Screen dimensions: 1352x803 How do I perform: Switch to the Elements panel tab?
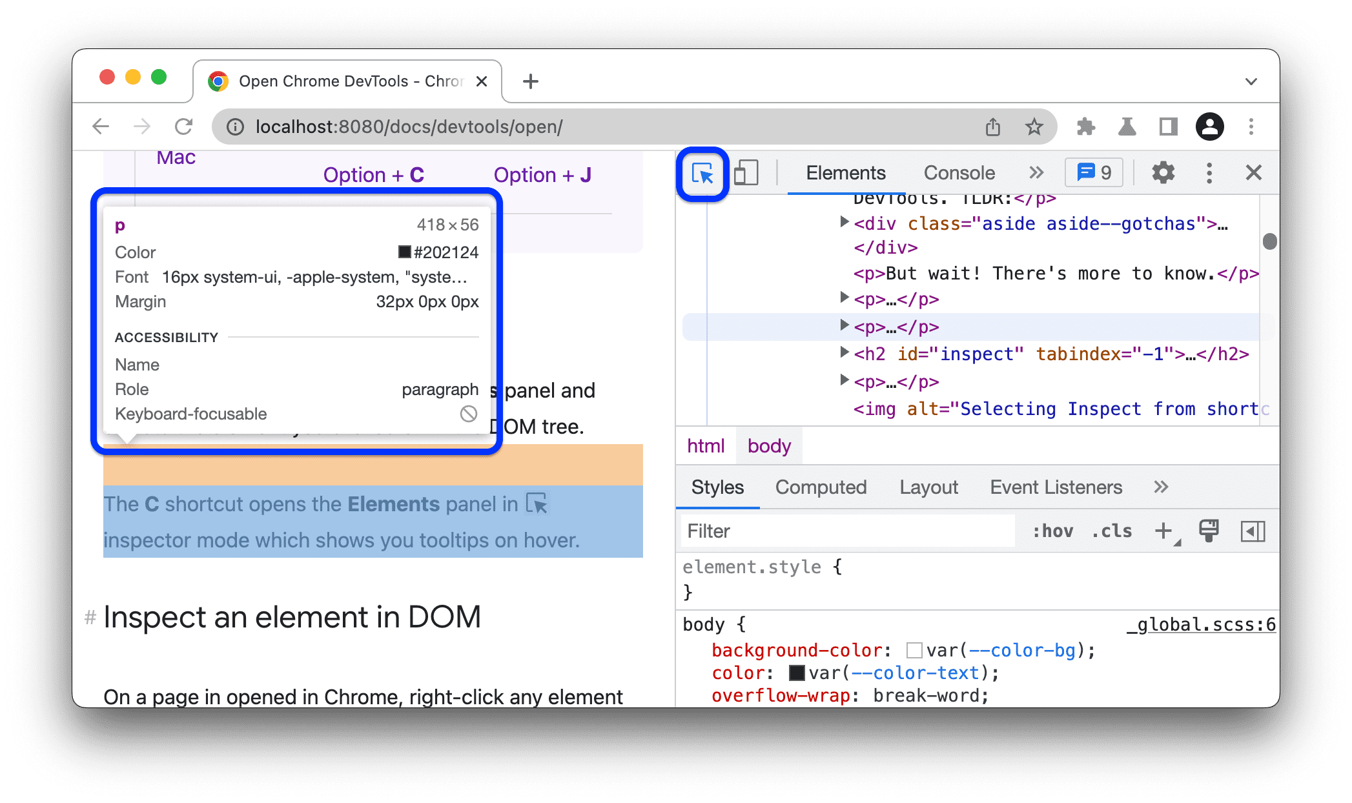click(845, 172)
